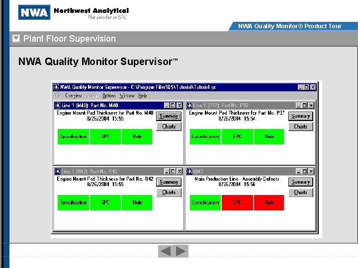Toggle the Plant Floor Supervision checkbox icon

(x=16, y=39)
